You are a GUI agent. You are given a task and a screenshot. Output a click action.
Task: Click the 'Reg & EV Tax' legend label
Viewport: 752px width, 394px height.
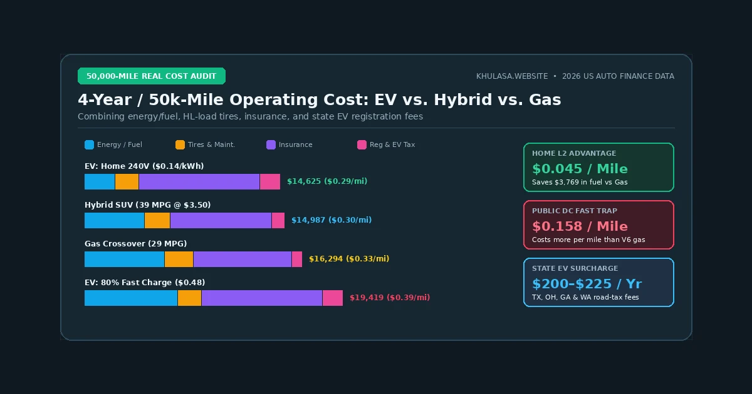(x=392, y=145)
